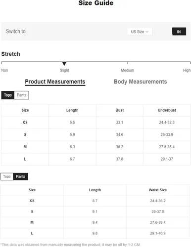Click the Non stretch level label

point(4,70)
